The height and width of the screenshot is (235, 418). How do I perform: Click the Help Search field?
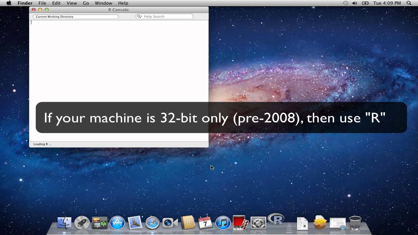coord(164,16)
